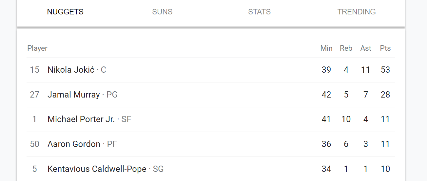Viewport: 427px width, 181px height.
Task: Go to the Trending tab
Action: pos(357,12)
